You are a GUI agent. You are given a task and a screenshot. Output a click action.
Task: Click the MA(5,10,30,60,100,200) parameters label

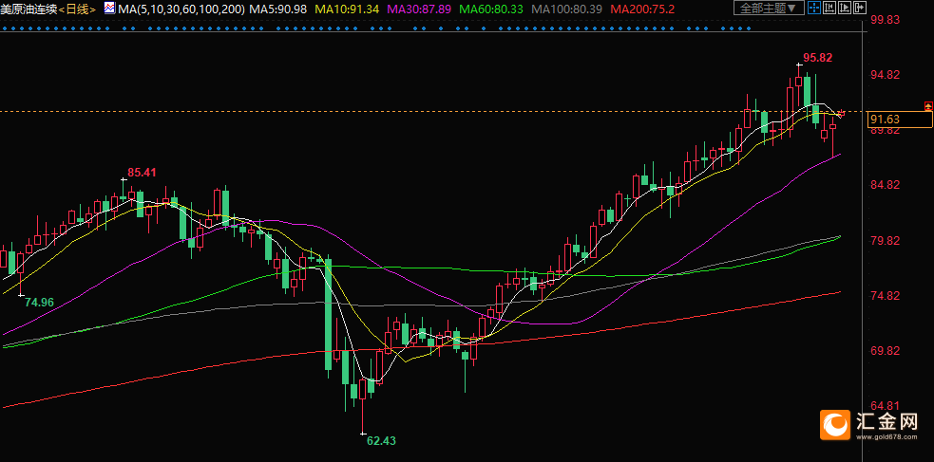(181, 9)
